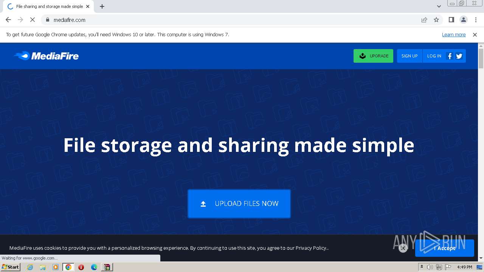Viewport: 484px width, 272px height.
Task: Click Chrome icon in taskbar
Action: point(68,267)
